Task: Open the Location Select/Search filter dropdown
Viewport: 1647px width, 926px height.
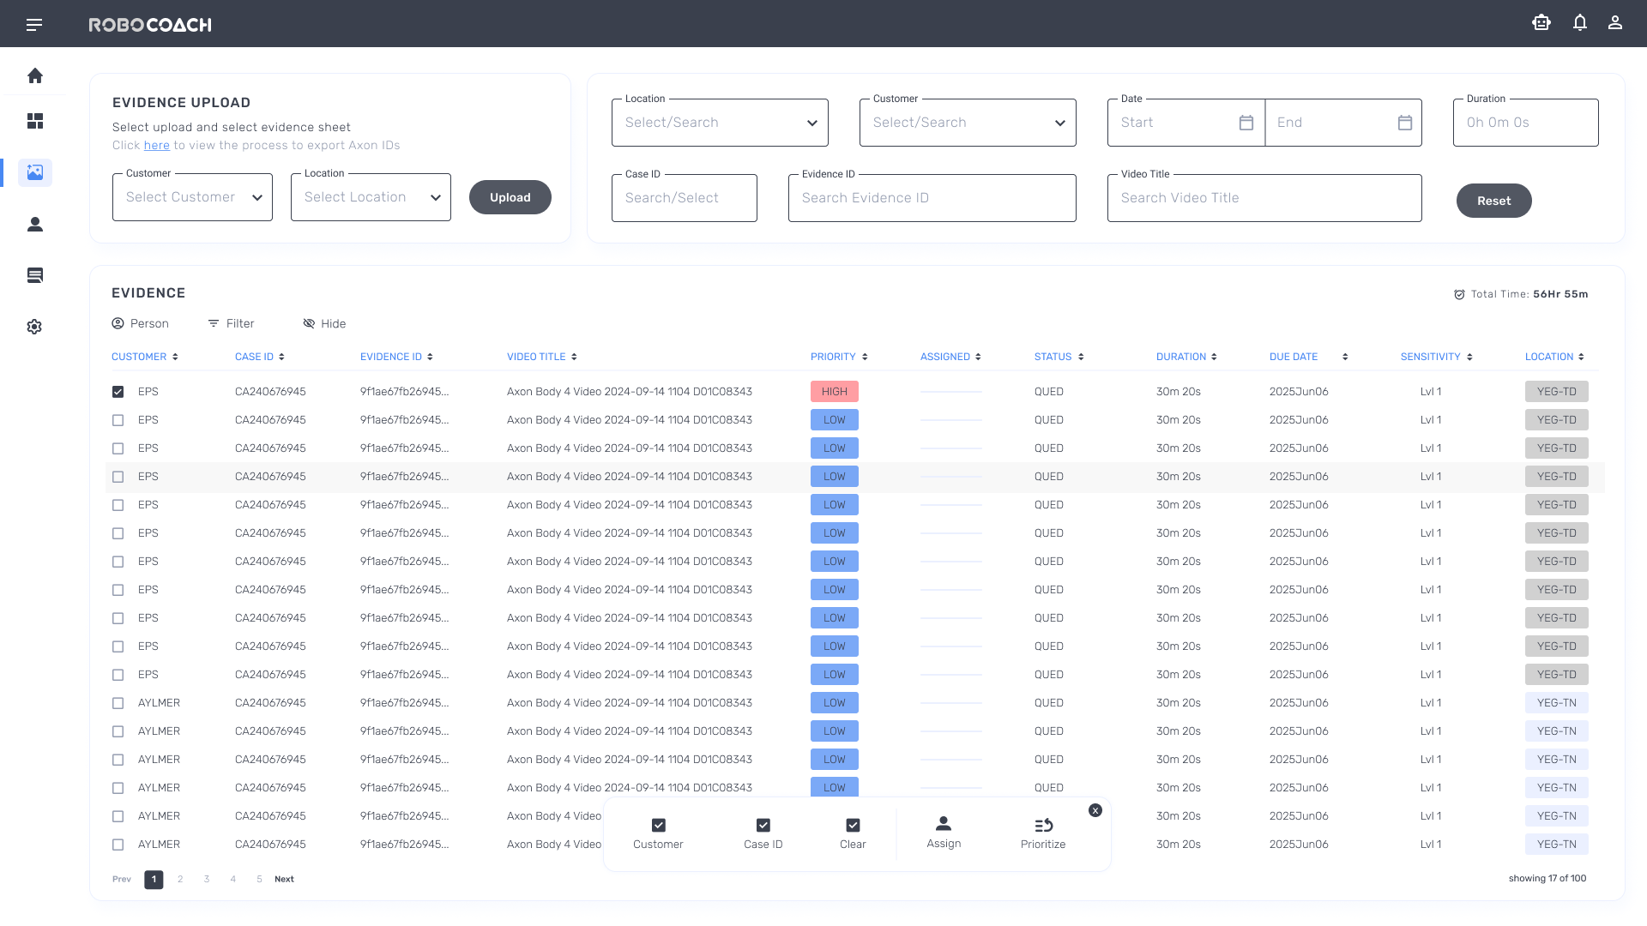Action: [x=720, y=123]
